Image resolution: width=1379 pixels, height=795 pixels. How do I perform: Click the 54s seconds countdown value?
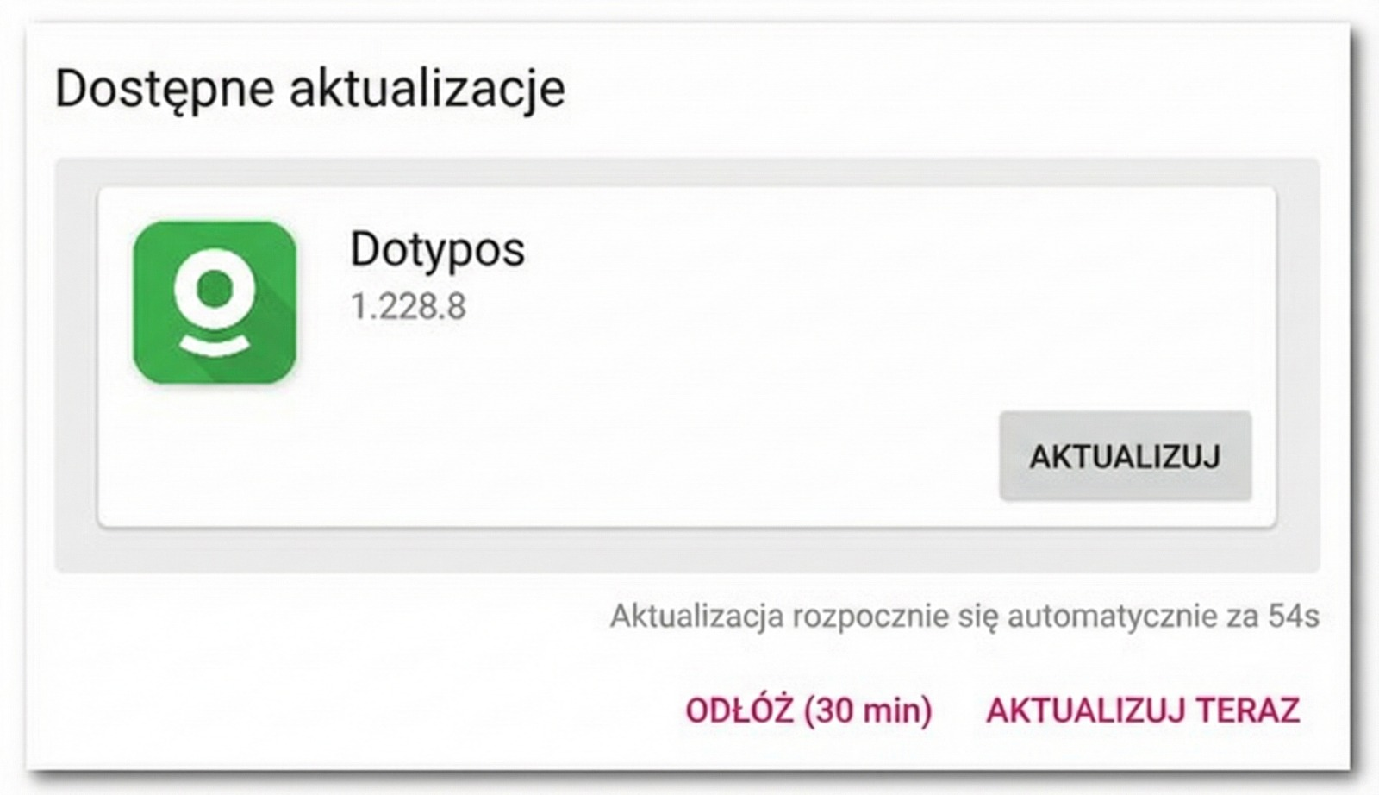point(1294,617)
